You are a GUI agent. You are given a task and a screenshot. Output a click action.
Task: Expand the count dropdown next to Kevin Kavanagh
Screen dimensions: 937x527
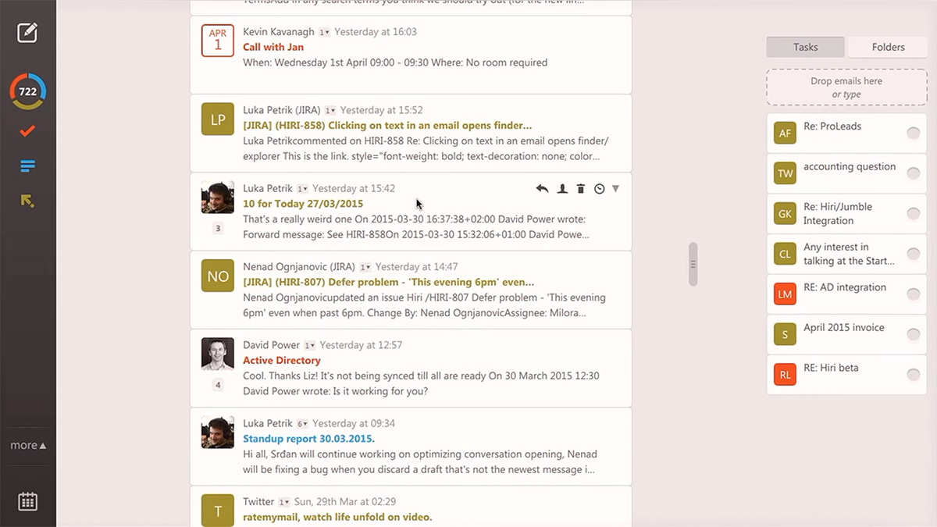324,33
